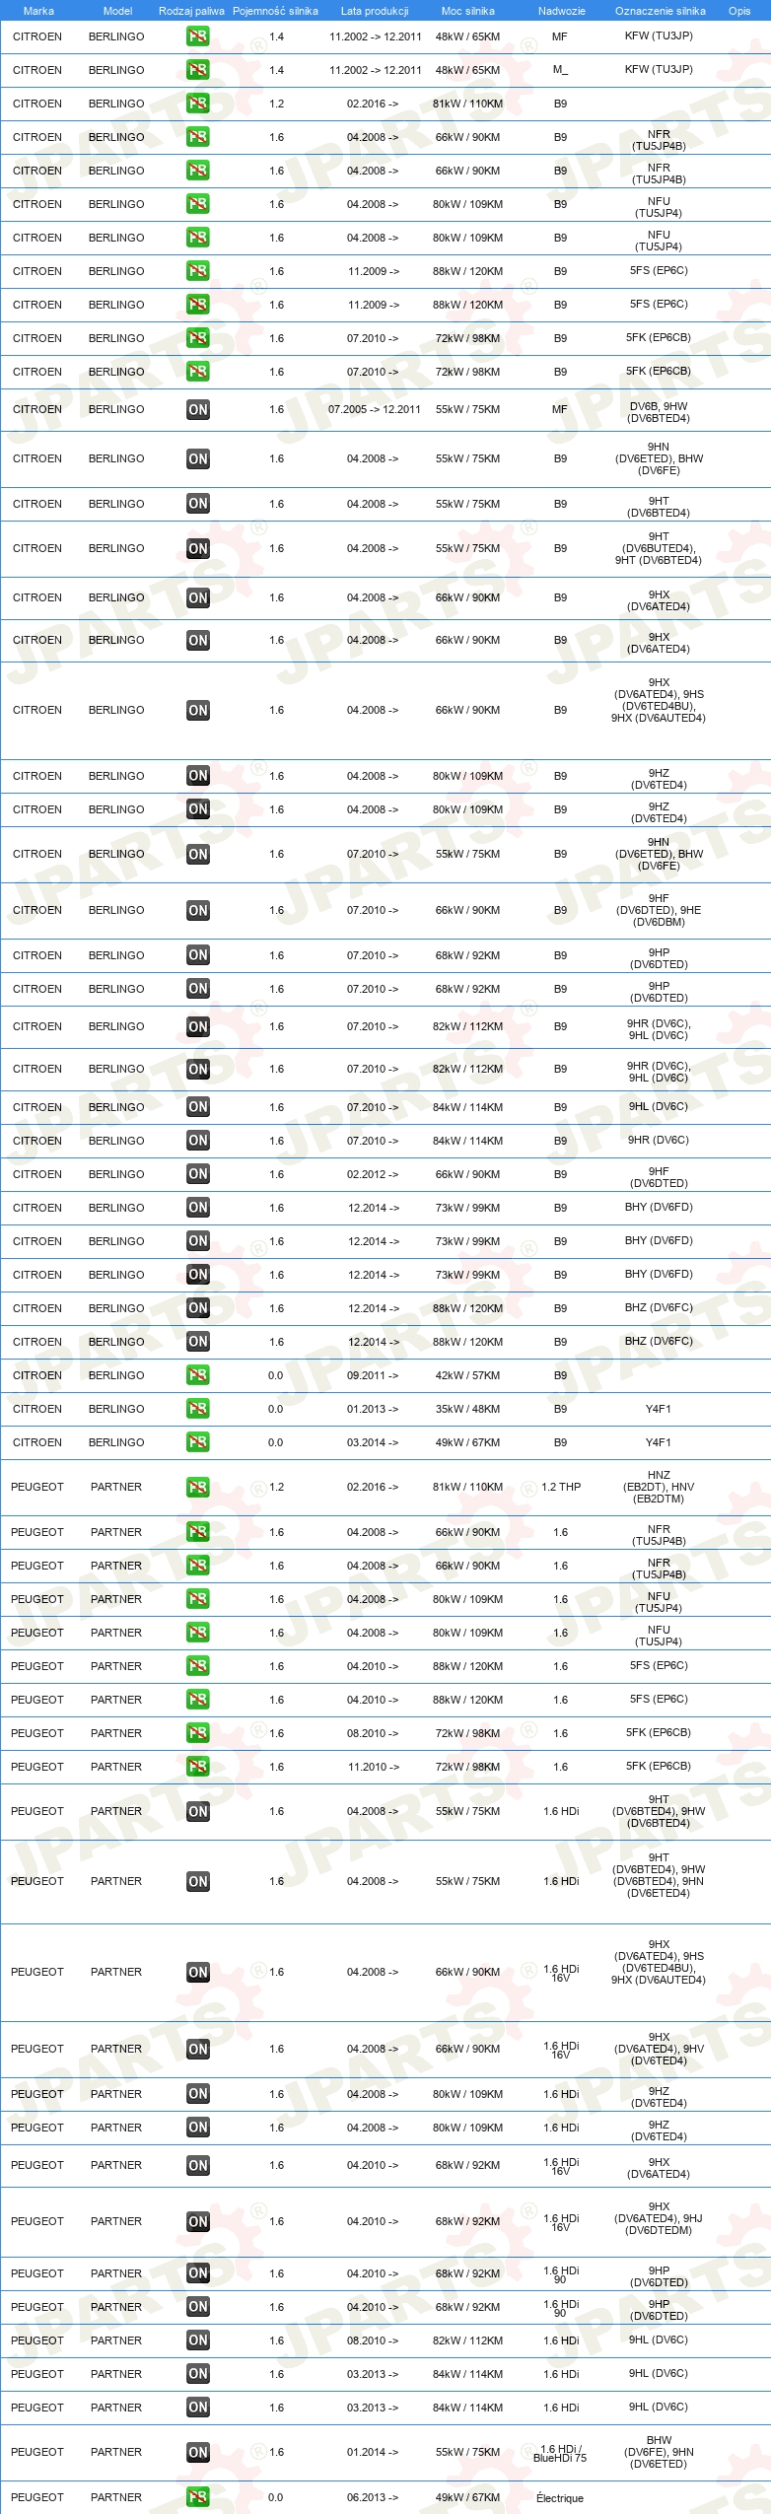Click diesel icon in Citroen 02.2012 row
Viewport: 771px width, 2514px height.
click(x=197, y=1174)
